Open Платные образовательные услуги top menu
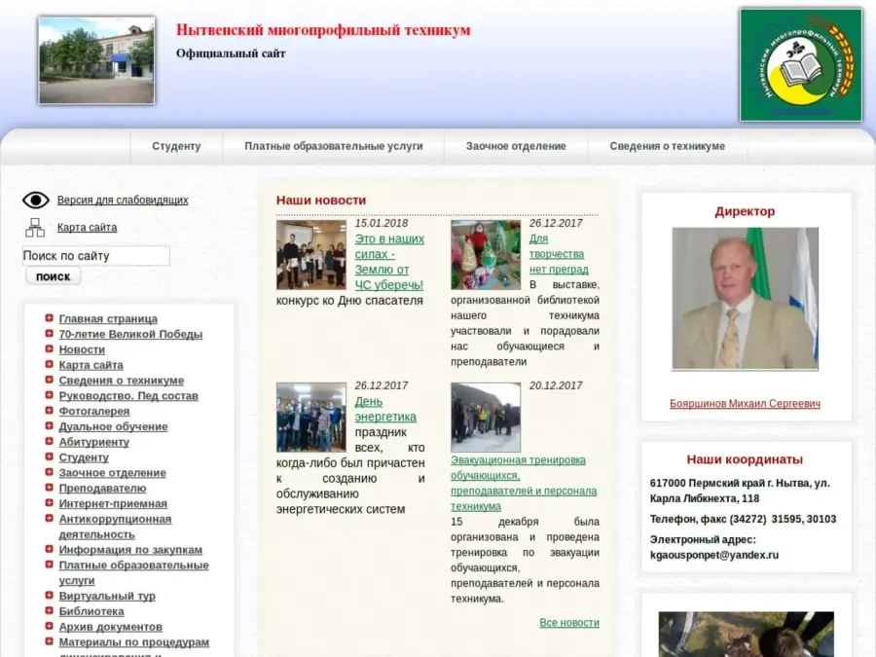Viewport: 876px width, 657px height. pos(333,146)
